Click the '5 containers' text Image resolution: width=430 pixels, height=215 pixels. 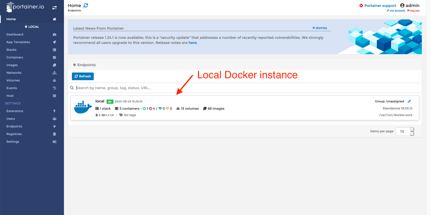pyautogui.click(x=129, y=109)
